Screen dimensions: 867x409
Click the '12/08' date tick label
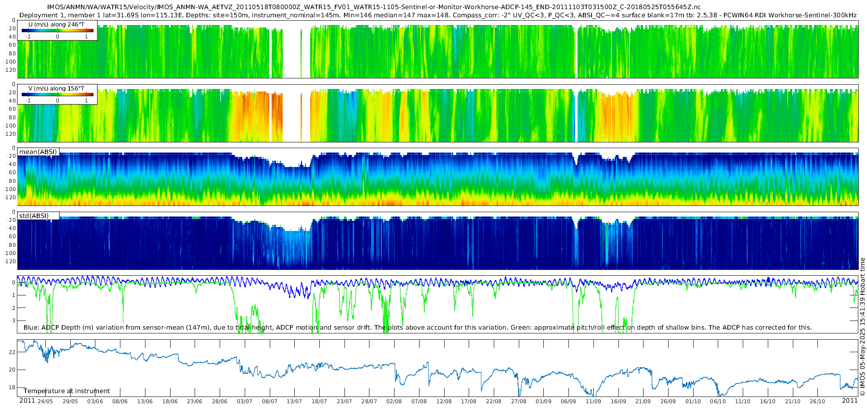[x=444, y=401]
